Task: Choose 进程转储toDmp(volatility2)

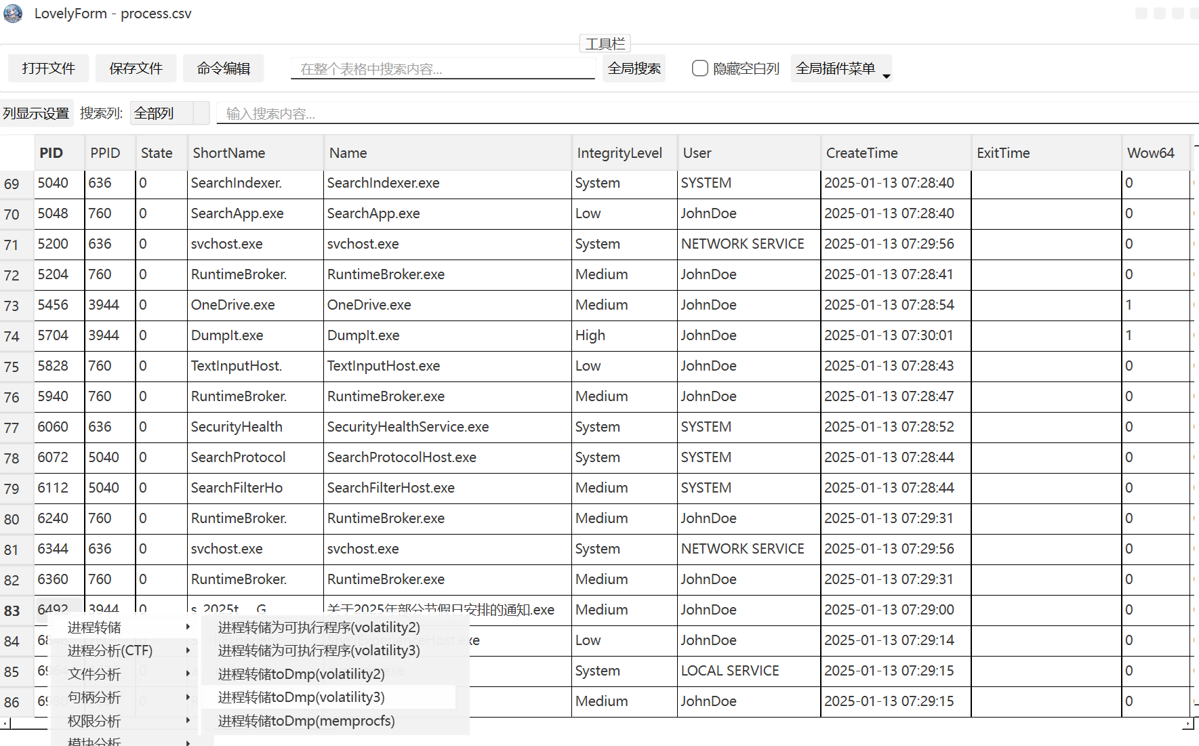Action: pos(329,674)
